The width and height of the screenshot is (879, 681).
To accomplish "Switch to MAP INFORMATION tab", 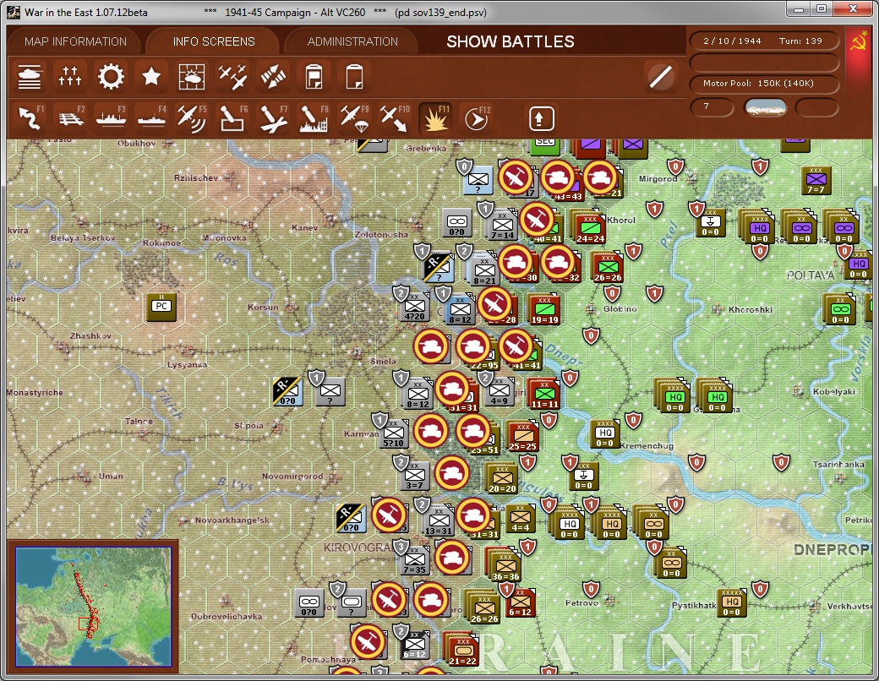I will [76, 41].
